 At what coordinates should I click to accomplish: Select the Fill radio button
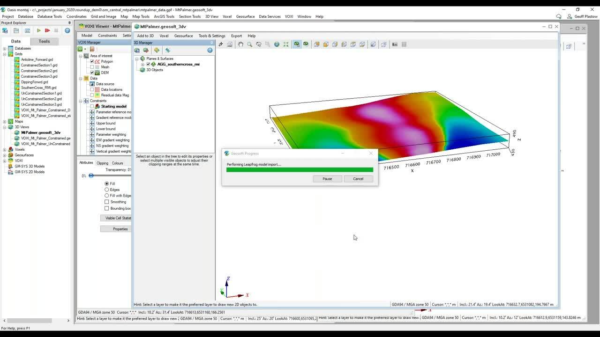(x=107, y=183)
